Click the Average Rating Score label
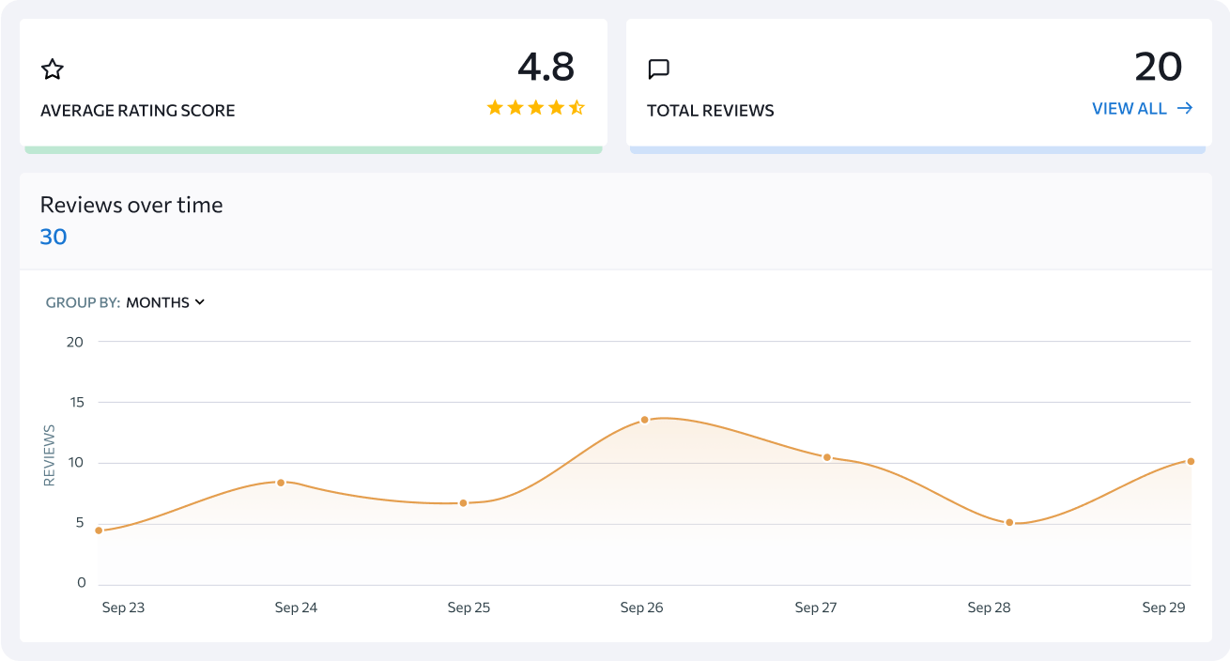Viewport: 1230px width, 661px height. [138, 111]
